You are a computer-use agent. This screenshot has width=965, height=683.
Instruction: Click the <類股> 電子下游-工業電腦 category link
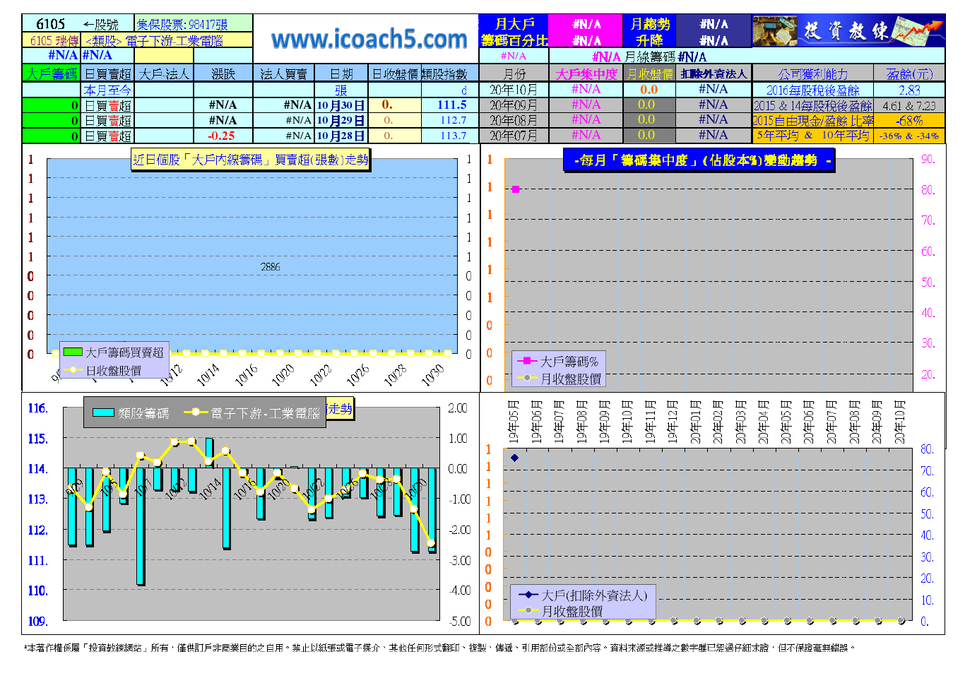point(154,41)
